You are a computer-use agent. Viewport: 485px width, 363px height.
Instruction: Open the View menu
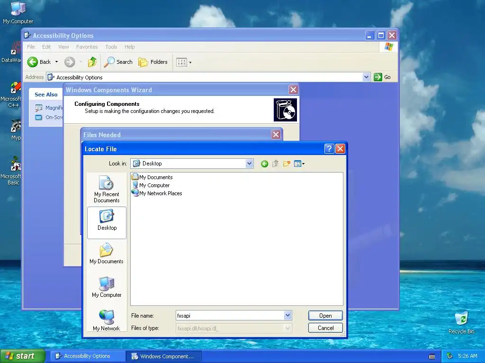tap(64, 47)
